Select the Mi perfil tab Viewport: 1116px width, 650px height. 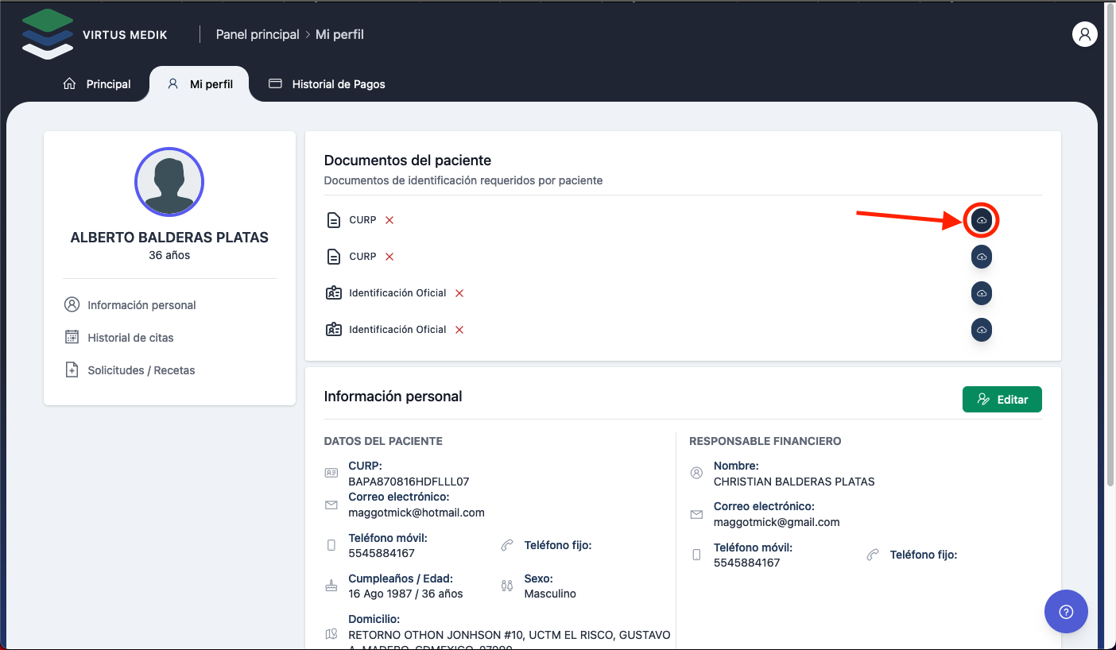(x=200, y=84)
